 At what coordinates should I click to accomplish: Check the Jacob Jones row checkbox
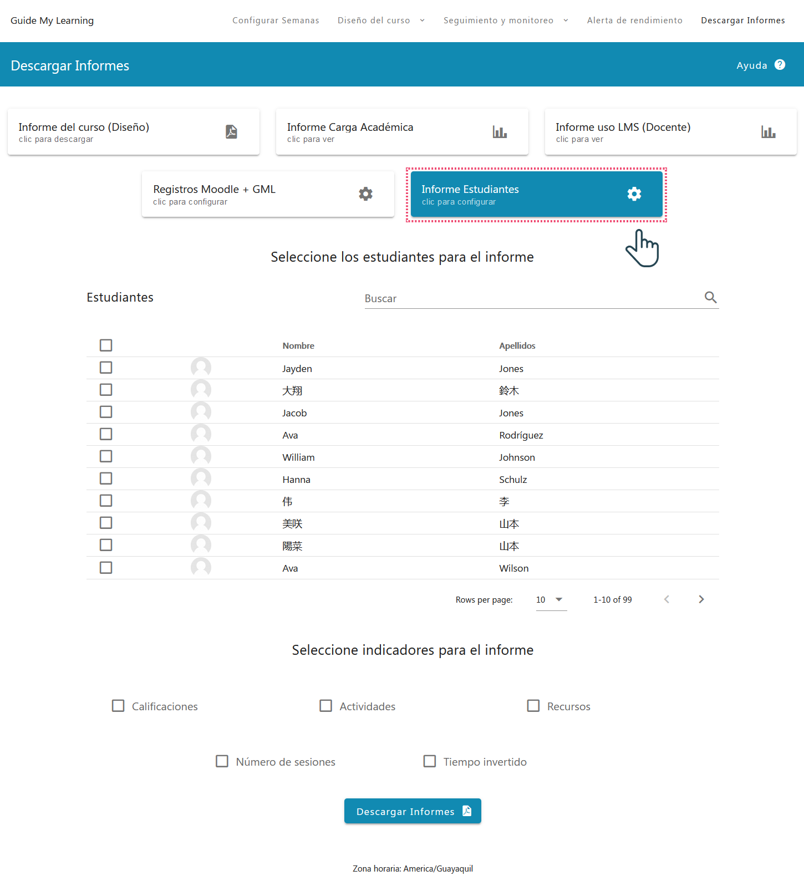[106, 412]
